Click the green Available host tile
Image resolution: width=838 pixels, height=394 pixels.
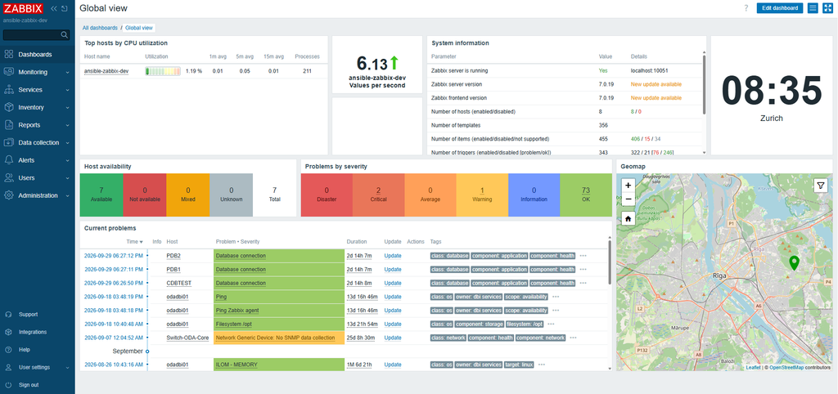pyautogui.click(x=101, y=195)
